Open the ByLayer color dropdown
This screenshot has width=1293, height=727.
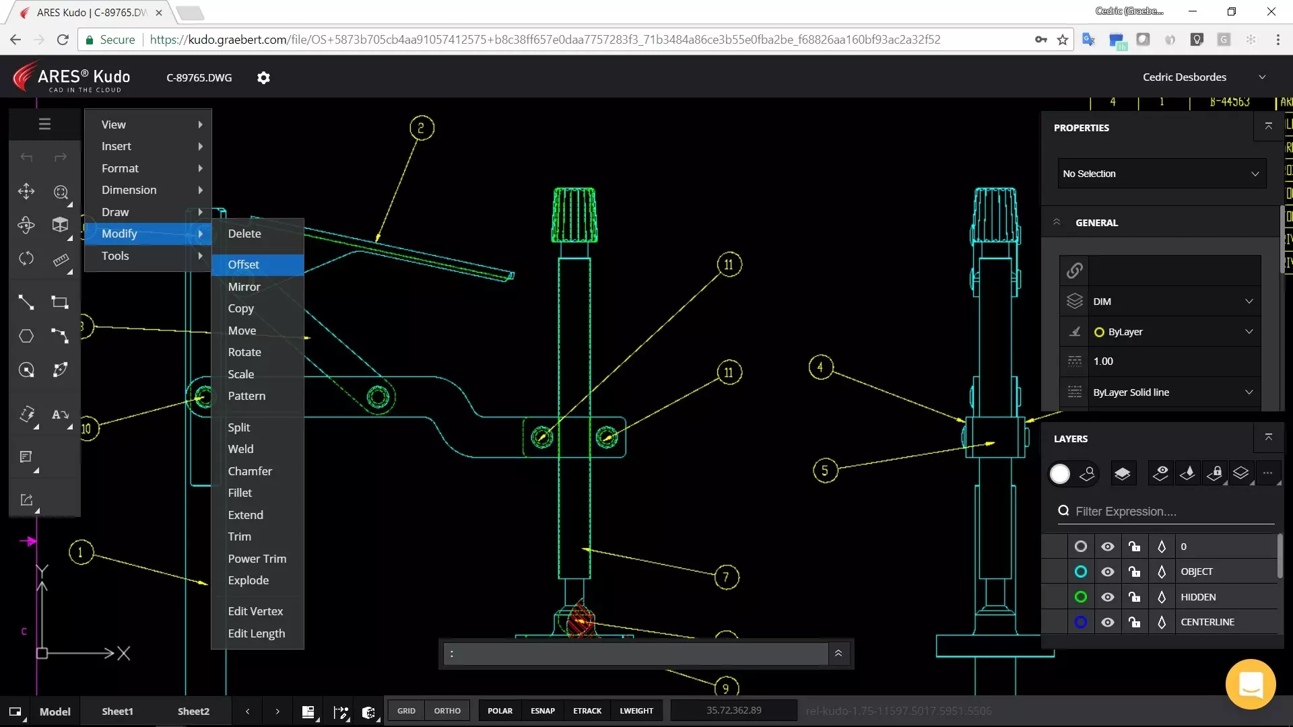(x=1174, y=332)
